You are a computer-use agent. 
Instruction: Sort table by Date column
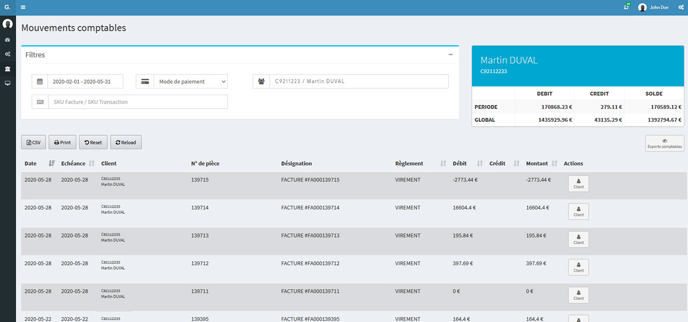point(52,164)
